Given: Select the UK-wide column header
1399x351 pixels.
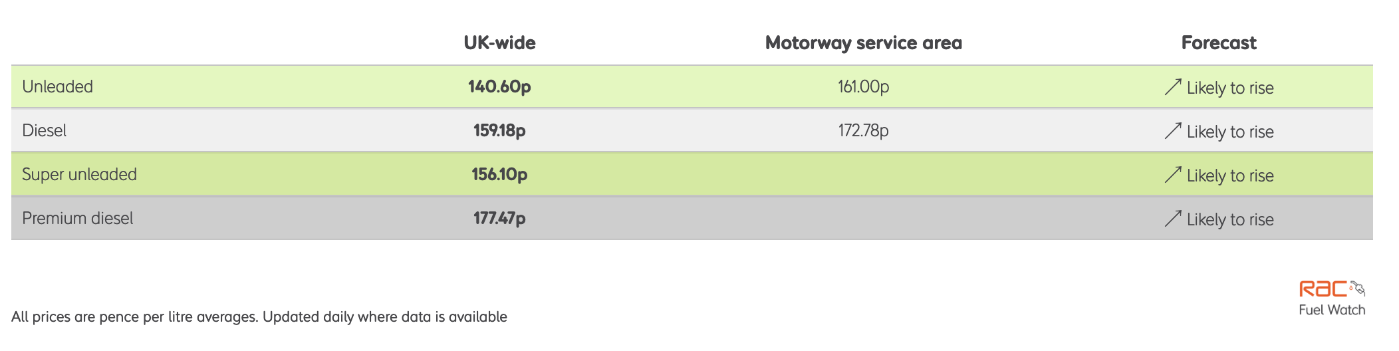Looking at the screenshot, I should coord(499,43).
